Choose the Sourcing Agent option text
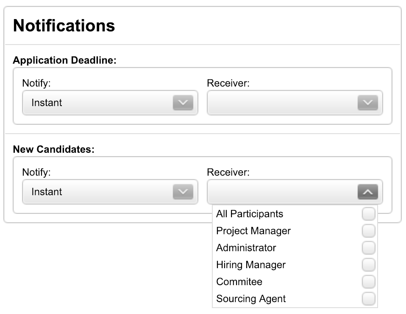 click(250, 299)
